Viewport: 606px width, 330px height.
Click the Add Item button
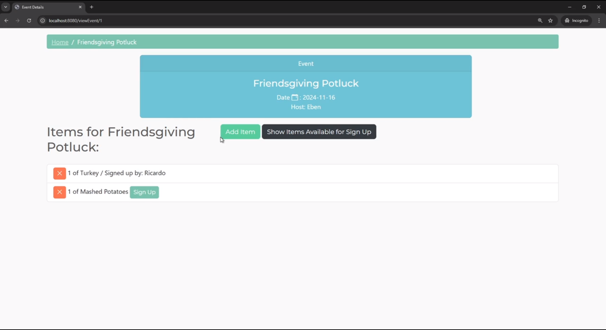(x=240, y=132)
